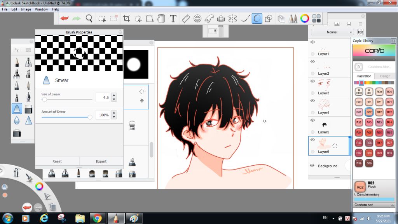
Task: Hide Layer2 with its eye icon
Action: point(313,61)
